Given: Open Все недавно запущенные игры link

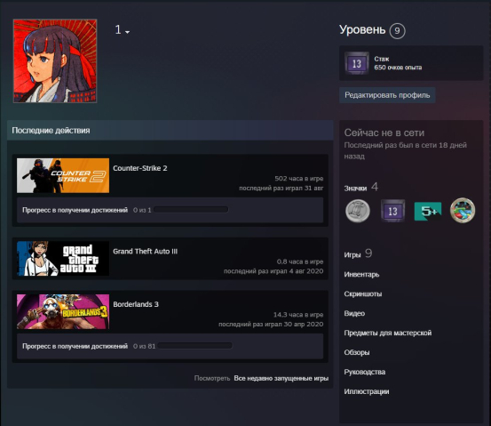Looking at the screenshot, I should (x=281, y=378).
